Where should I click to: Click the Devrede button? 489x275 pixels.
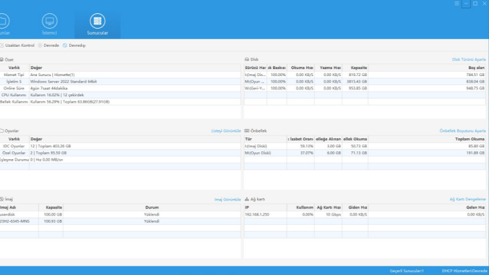click(x=48, y=45)
